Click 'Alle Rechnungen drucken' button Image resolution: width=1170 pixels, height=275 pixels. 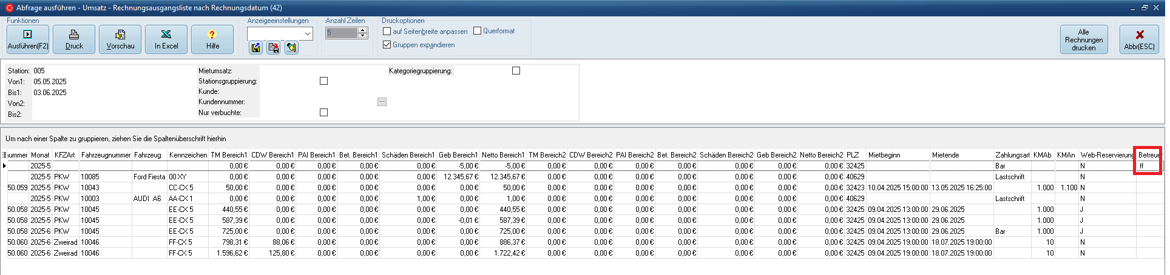(x=1083, y=39)
